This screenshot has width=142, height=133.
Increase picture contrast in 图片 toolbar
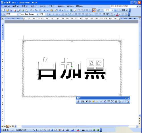pos(86,101)
